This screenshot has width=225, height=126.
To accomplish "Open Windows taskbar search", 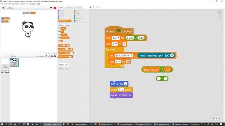I will coord(6,124).
